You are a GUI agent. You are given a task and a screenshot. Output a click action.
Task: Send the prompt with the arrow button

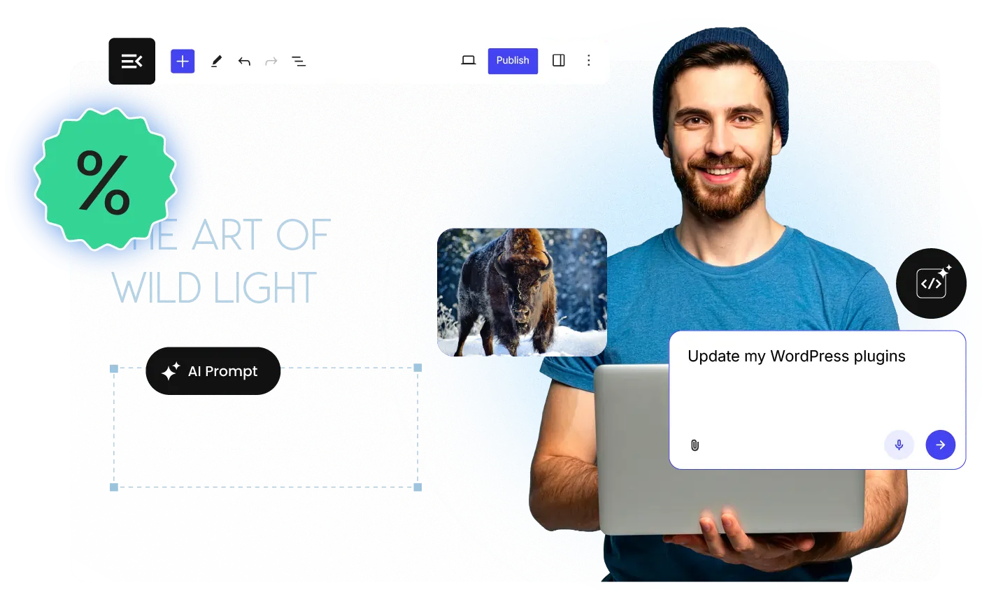point(940,445)
